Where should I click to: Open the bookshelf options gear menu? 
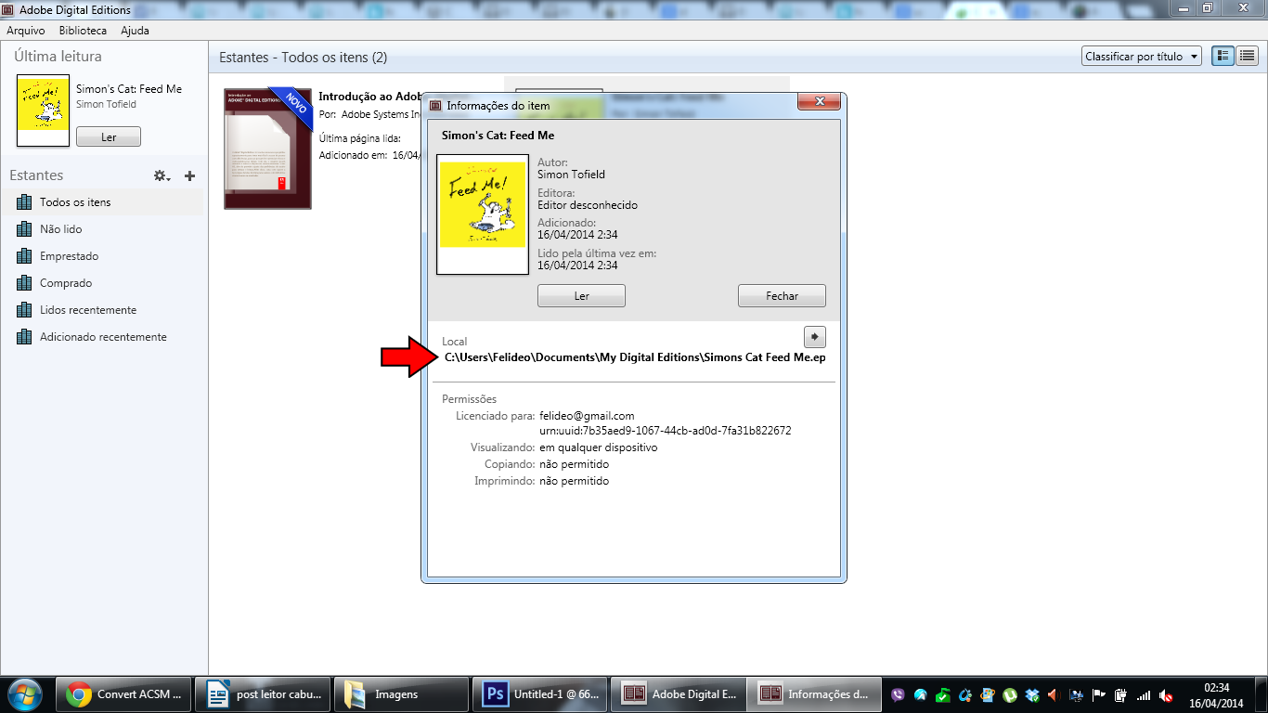pyautogui.click(x=162, y=175)
